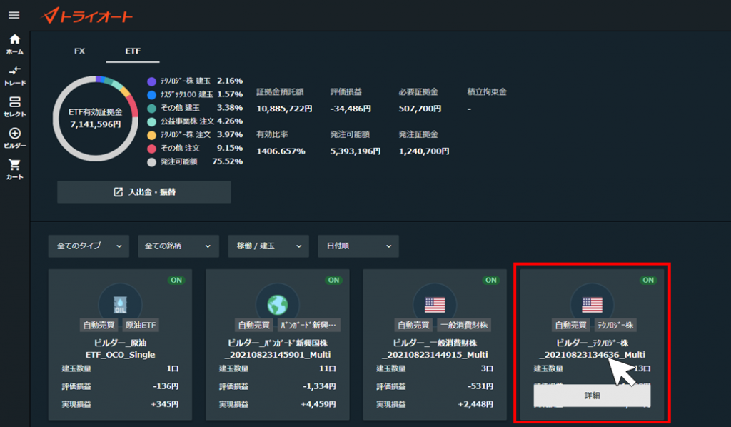731x427 pixels.
Task: Click the 積立拘束金 label
Action: point(487,92)
